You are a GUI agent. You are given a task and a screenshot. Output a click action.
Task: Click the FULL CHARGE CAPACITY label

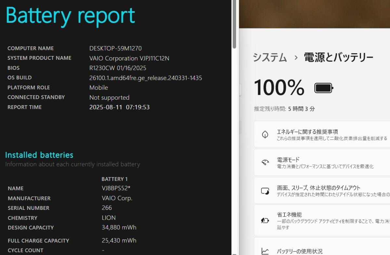tap(38, 241)
